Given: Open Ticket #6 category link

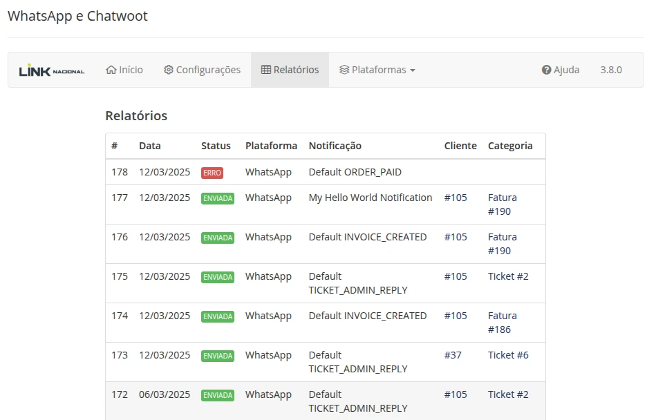Looking at the screenshot, I should point(508,355).
